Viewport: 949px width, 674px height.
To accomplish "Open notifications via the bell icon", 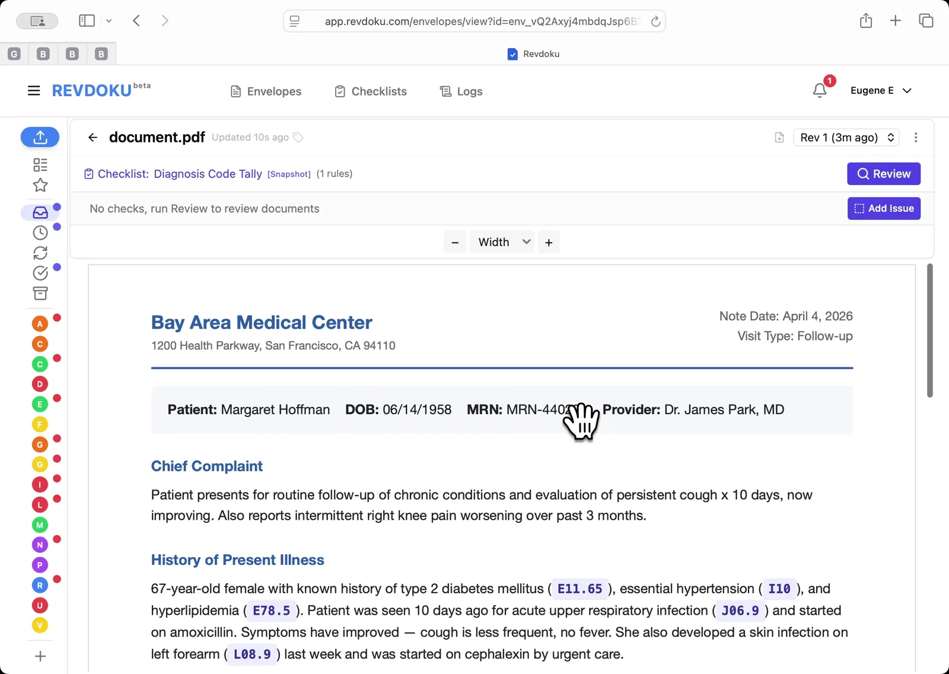I will [x=820, y=90].
